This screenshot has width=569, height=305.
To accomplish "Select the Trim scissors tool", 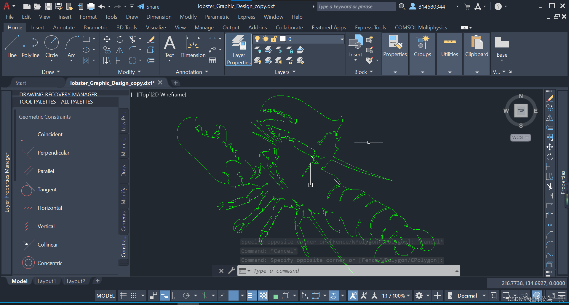I will 132,39.
